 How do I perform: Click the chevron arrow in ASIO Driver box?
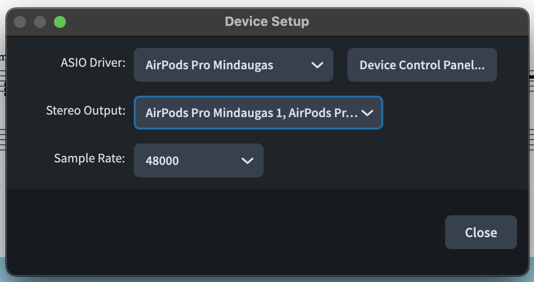click(x=317, y=65)
